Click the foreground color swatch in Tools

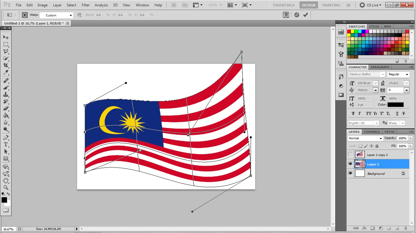point(4,200)
